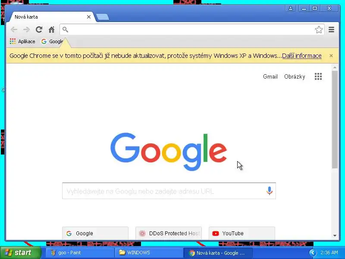Screen dimensions: 345x259
Task: Open the Aplikace apps shortcut
Action: (22, 41)
